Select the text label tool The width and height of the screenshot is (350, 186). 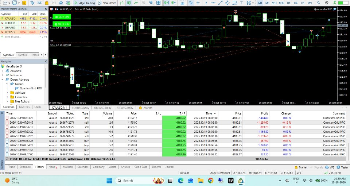point(242,3)
